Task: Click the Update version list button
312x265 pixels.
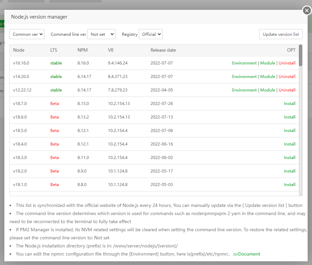Action: [281, 34]
